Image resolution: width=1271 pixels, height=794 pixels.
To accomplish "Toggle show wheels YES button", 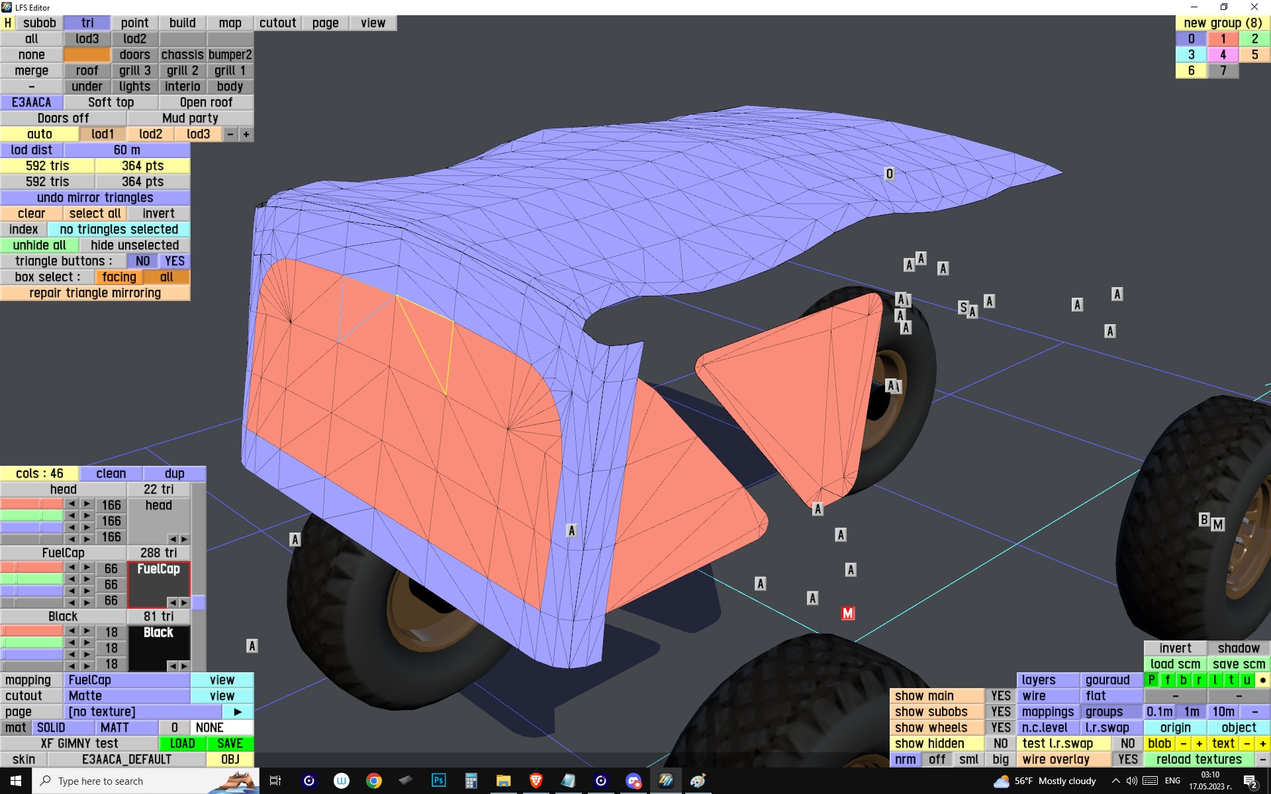I will click(1000, 728).
